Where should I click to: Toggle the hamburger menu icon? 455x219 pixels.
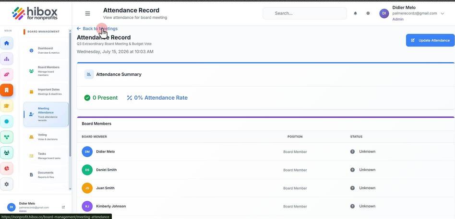click(87, 13)
